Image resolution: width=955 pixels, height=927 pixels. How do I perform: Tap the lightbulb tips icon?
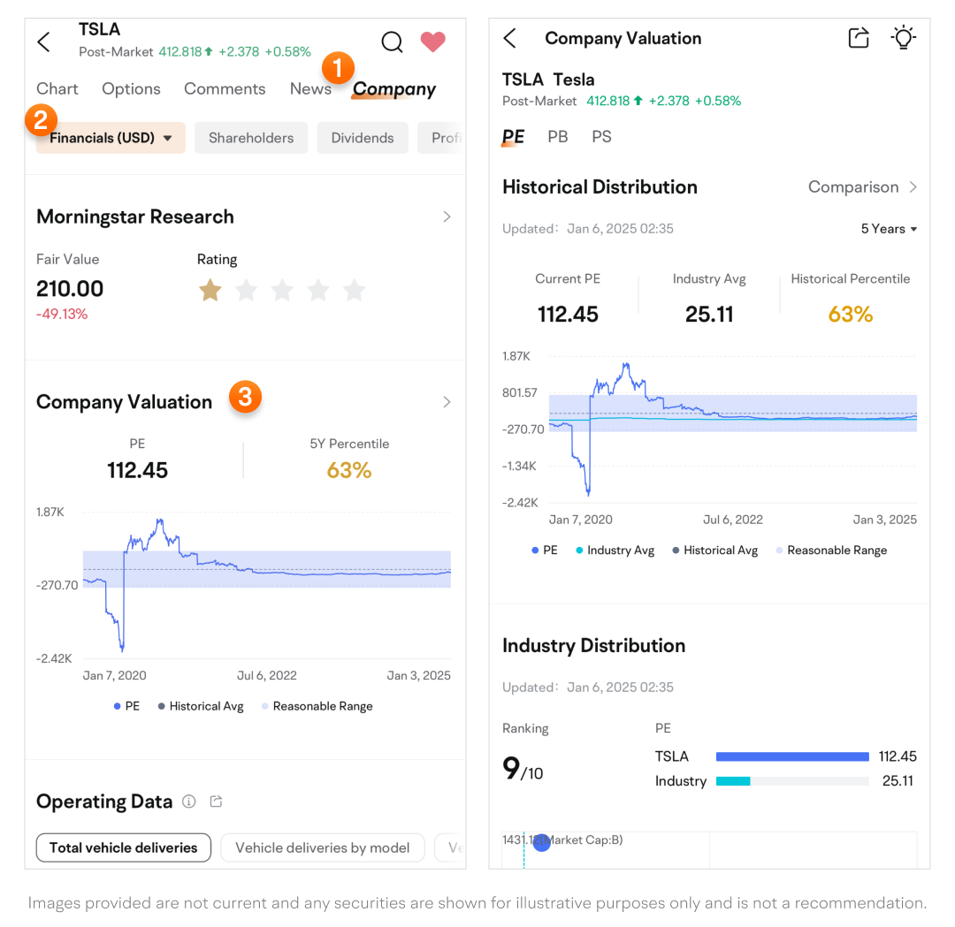click(903, 38)
